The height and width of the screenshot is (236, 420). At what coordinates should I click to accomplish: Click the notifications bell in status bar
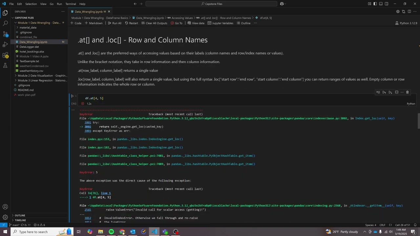click(x=415, y=225)
